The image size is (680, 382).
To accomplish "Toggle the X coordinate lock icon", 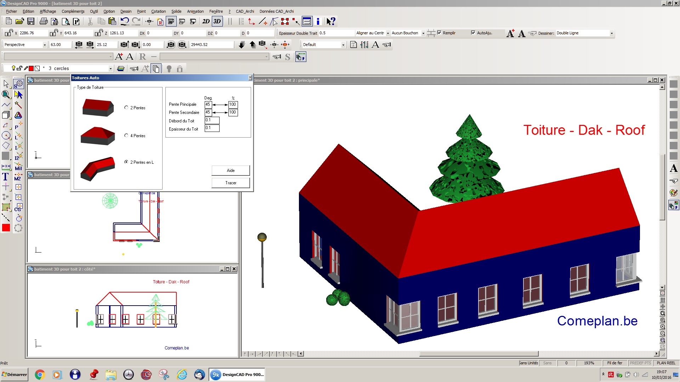I will click(9, 33).
